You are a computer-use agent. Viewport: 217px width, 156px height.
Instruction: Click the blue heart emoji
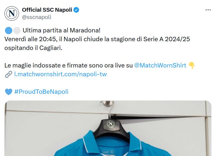point(8,92)
